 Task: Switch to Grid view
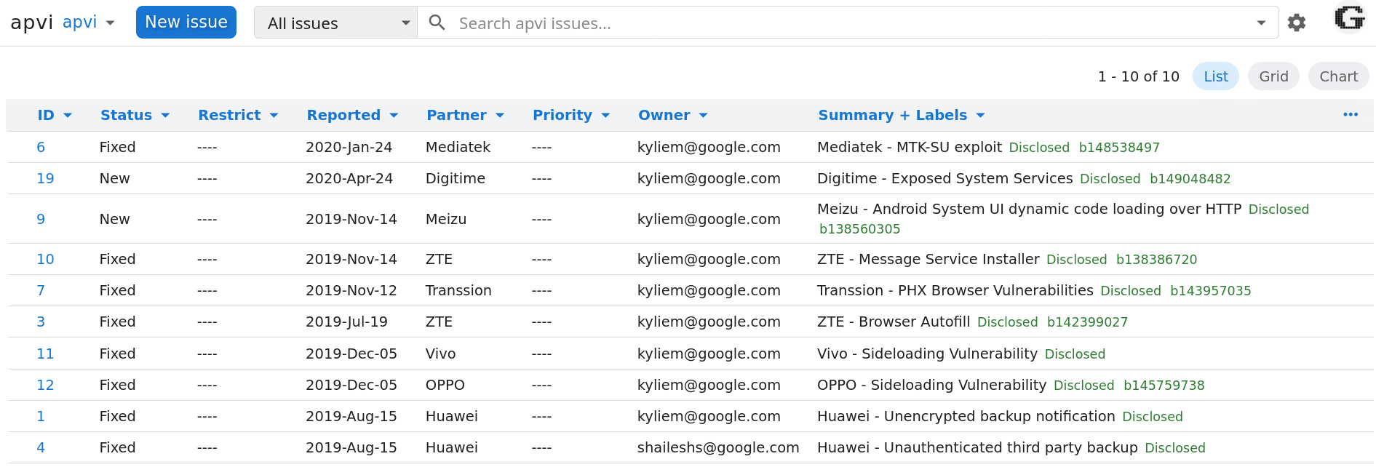[x=1273, y=76]
